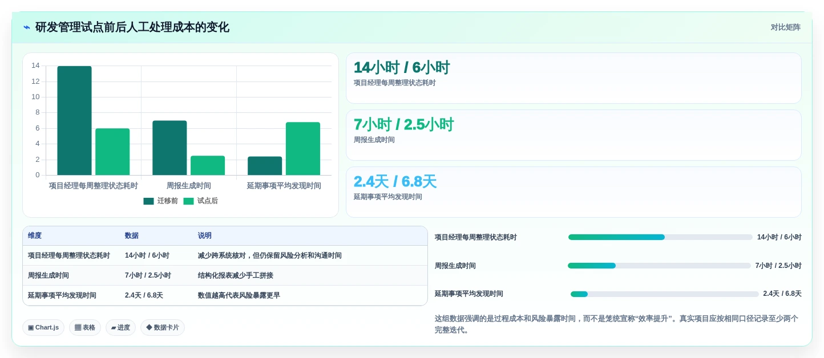The image size is (824, 358).
Task: Click the 周报生成时间 caption in data card
Action: pyautogui.click(x=374, y=140)
